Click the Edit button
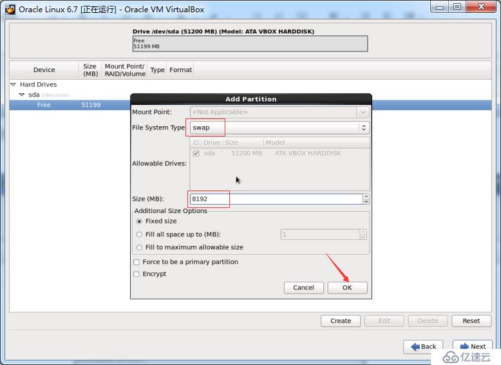Viewport: 501px width, 365px height. [384, 321]
